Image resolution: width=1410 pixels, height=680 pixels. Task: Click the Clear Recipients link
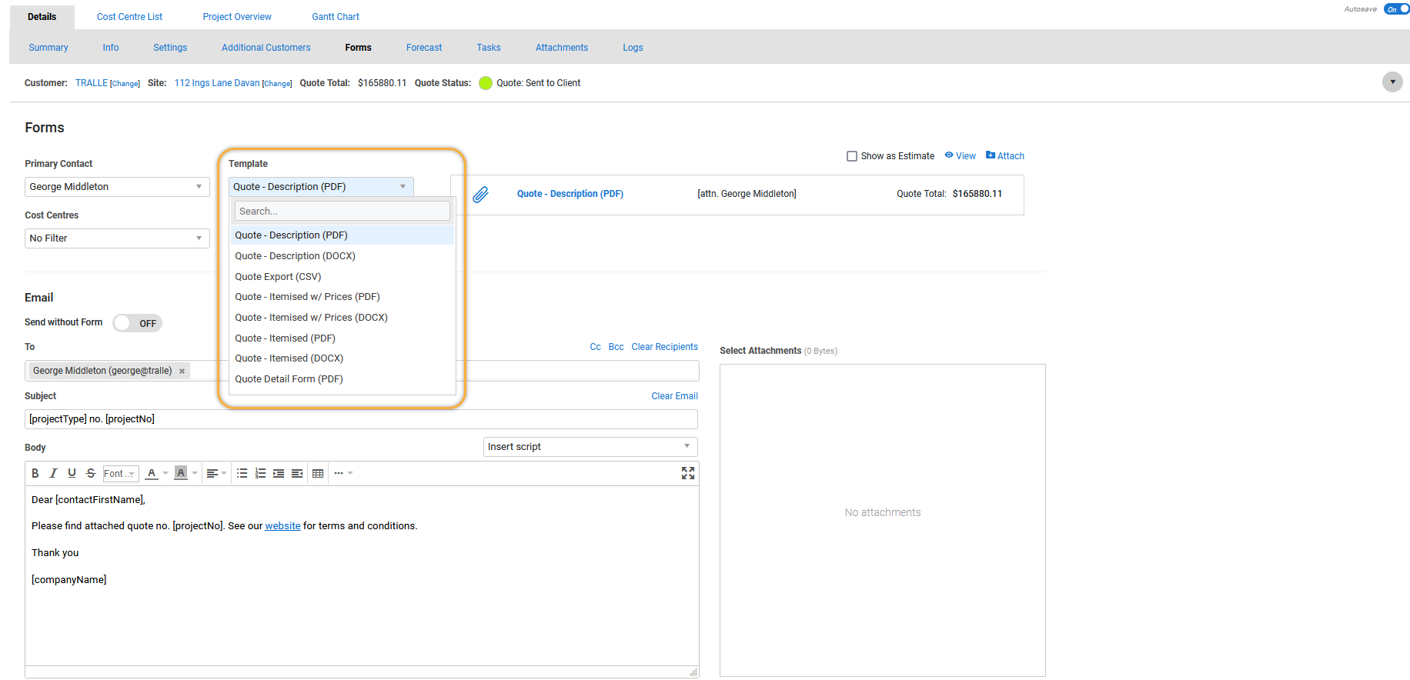click(664, 347)
